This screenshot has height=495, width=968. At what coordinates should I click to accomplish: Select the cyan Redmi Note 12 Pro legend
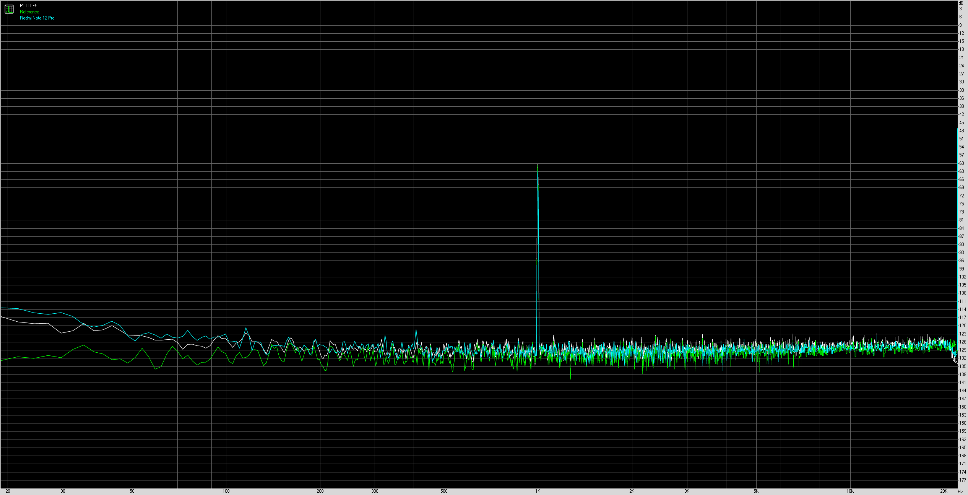pyautogui.click(x=37, y=18)
